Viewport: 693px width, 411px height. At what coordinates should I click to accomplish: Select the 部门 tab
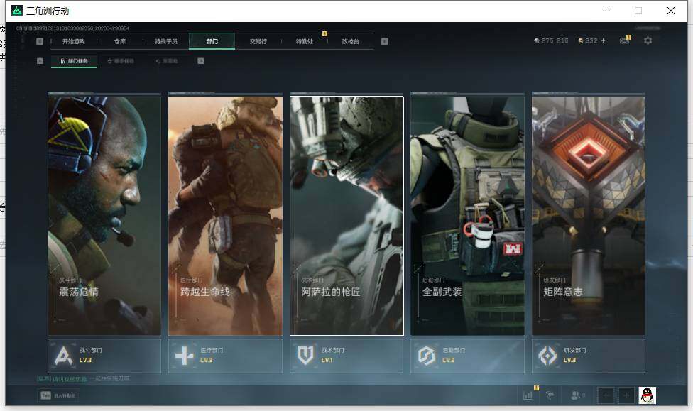pos(212,41)
